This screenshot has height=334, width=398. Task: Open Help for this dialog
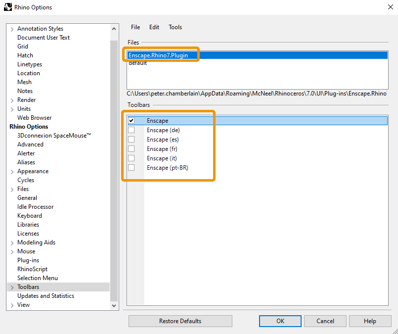click(370, 321)
